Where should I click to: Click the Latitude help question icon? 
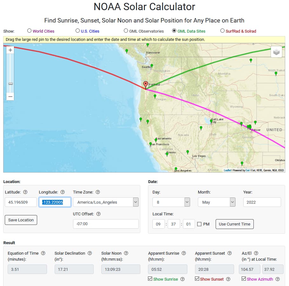click(25, 192)
